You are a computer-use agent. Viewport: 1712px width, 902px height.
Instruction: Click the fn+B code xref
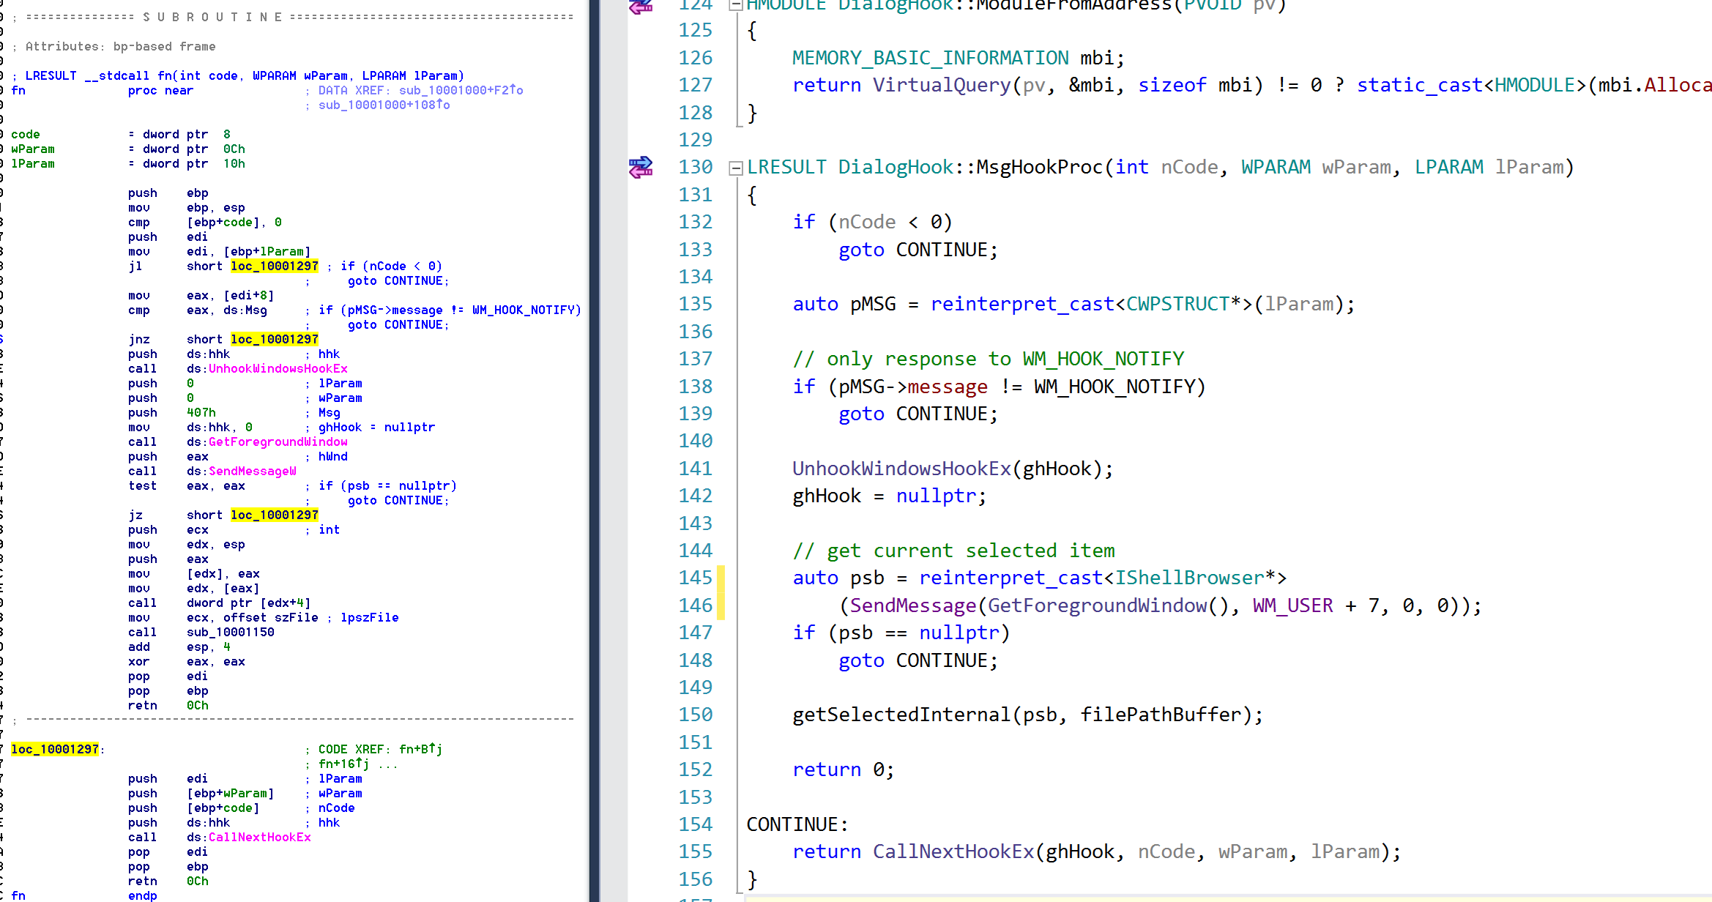point(421,749)
